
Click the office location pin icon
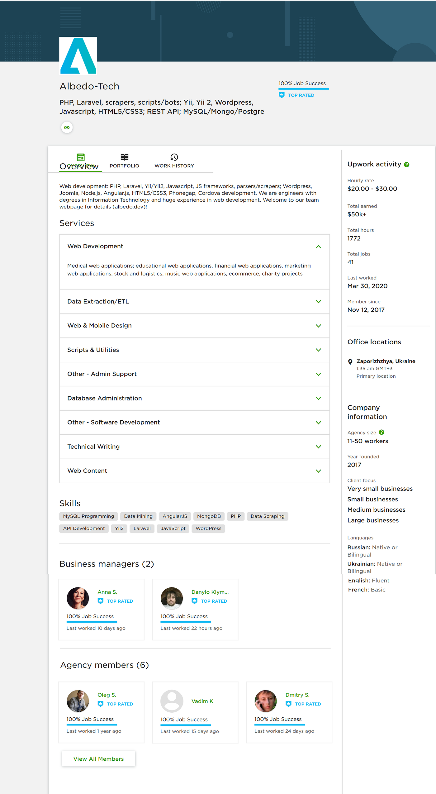pyautogui.click(x=350, y=362)
